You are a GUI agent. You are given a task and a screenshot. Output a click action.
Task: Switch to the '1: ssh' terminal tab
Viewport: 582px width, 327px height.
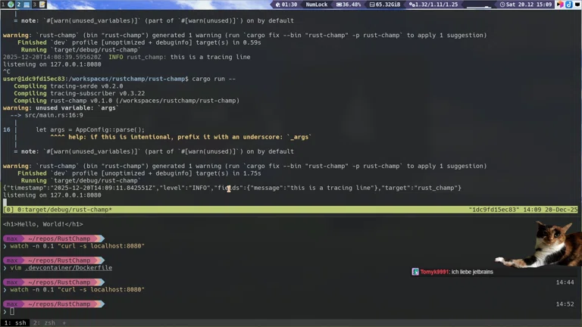[x=16, y=322]
